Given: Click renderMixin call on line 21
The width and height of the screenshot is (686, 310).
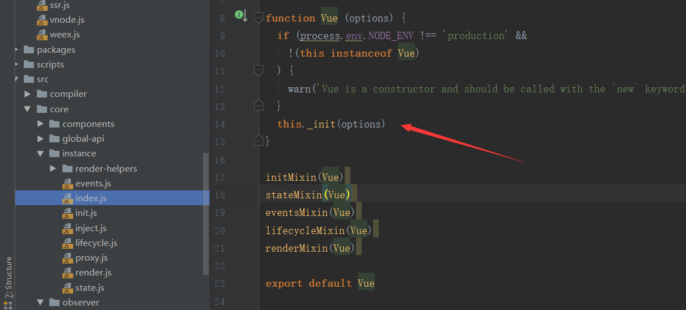Looking at the screenshot, I should click(x=310, y=248).
